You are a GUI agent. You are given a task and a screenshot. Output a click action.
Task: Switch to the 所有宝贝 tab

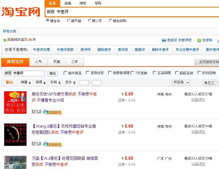tap(15, 62)
